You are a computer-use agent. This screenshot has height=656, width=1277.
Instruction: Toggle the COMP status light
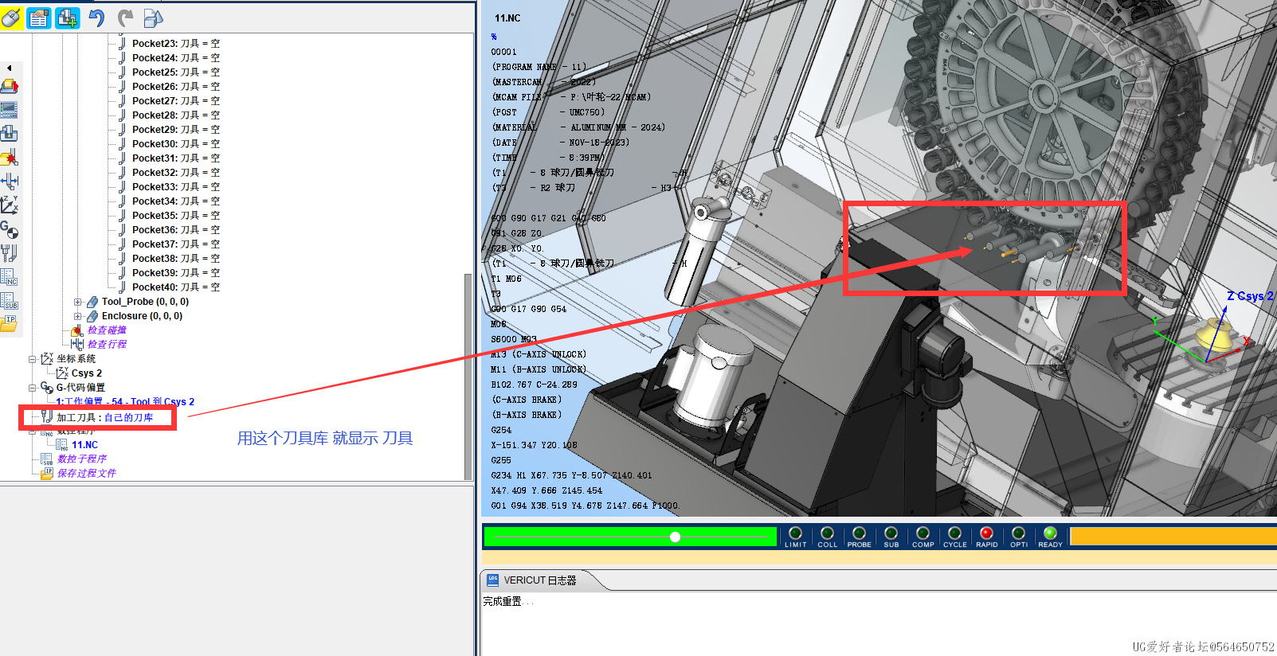(x=922, y=537)
